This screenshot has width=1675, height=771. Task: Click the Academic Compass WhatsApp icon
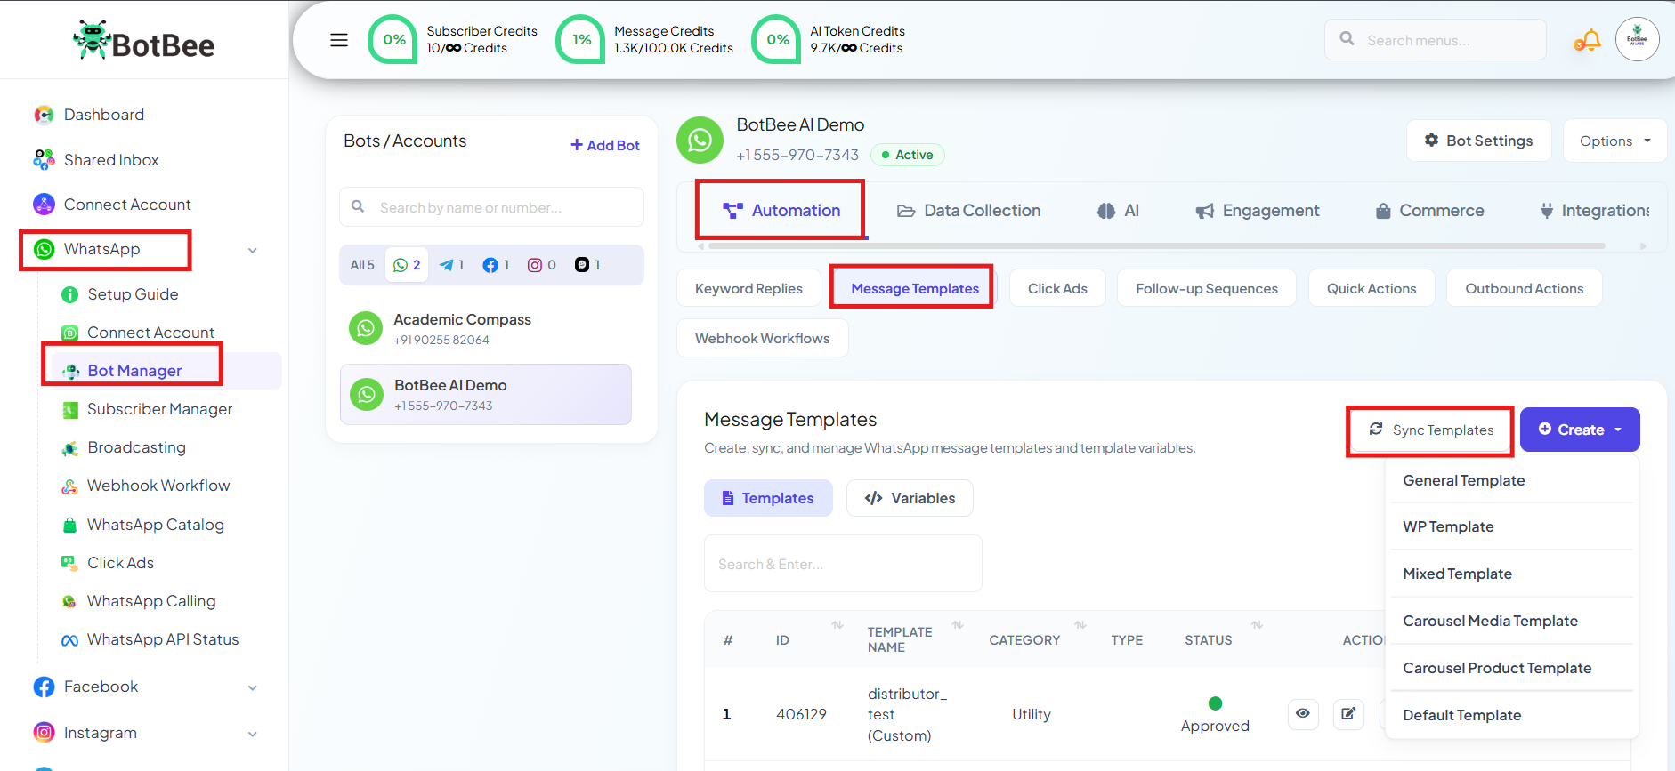(x=366, y=328)
